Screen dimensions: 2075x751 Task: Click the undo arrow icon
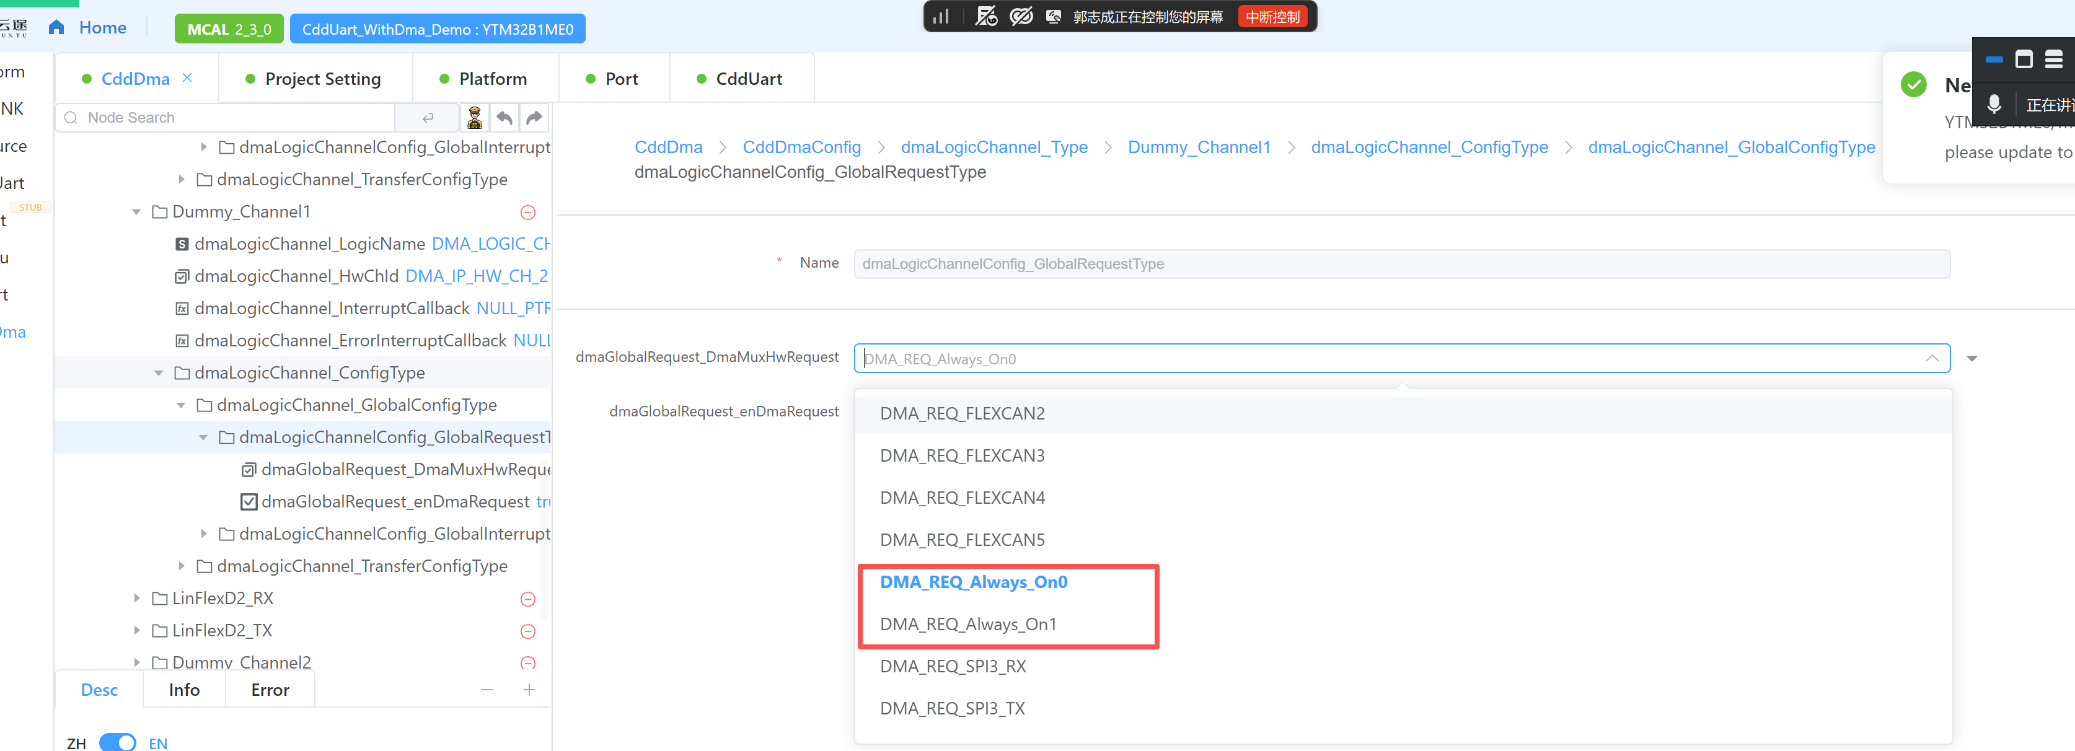tap(504, 118)
